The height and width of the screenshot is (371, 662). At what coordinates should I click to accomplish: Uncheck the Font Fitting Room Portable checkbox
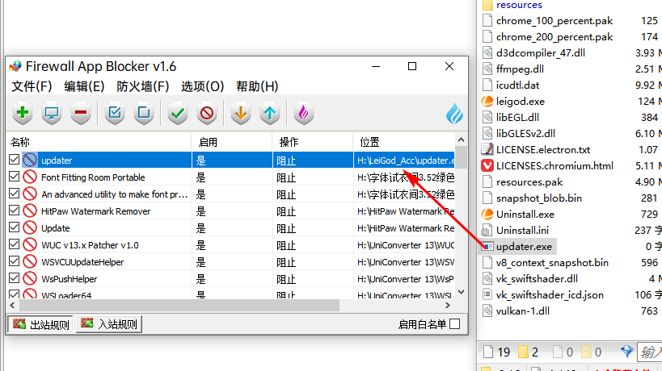14,177
